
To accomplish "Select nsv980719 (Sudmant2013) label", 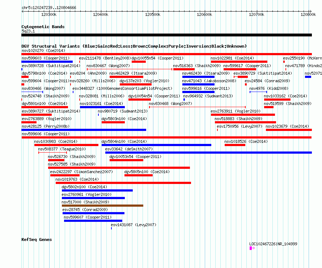I will pyautogui.click(x=123, y=111).
